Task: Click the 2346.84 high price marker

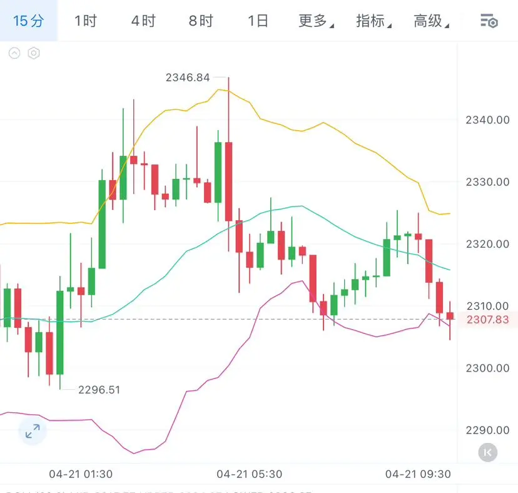Action: (188, 78)
